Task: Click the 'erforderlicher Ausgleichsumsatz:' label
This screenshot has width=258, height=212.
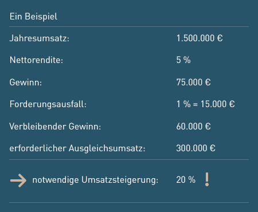Action: tap(77, 148)
